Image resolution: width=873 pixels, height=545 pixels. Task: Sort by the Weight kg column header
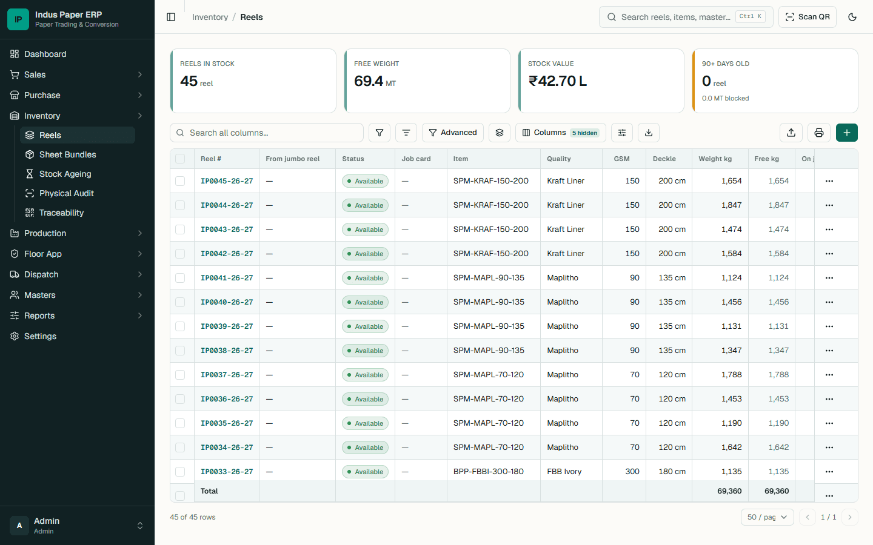pyautogui.click(x=715, y=159)
